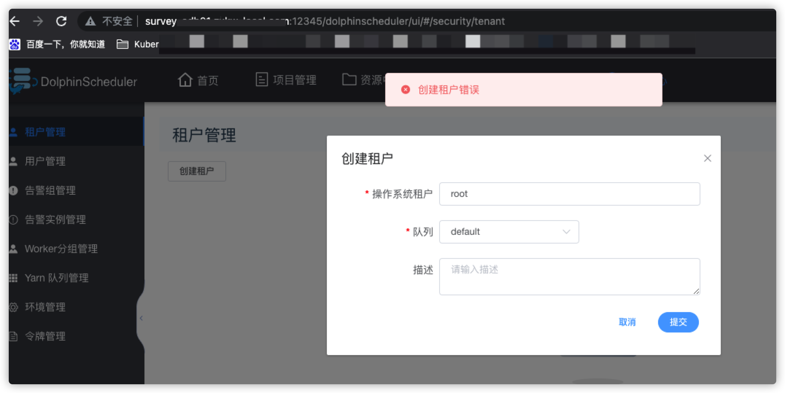Select the Yarn 队列管理 grid icon
785x393 pixels.
point(13,278)
